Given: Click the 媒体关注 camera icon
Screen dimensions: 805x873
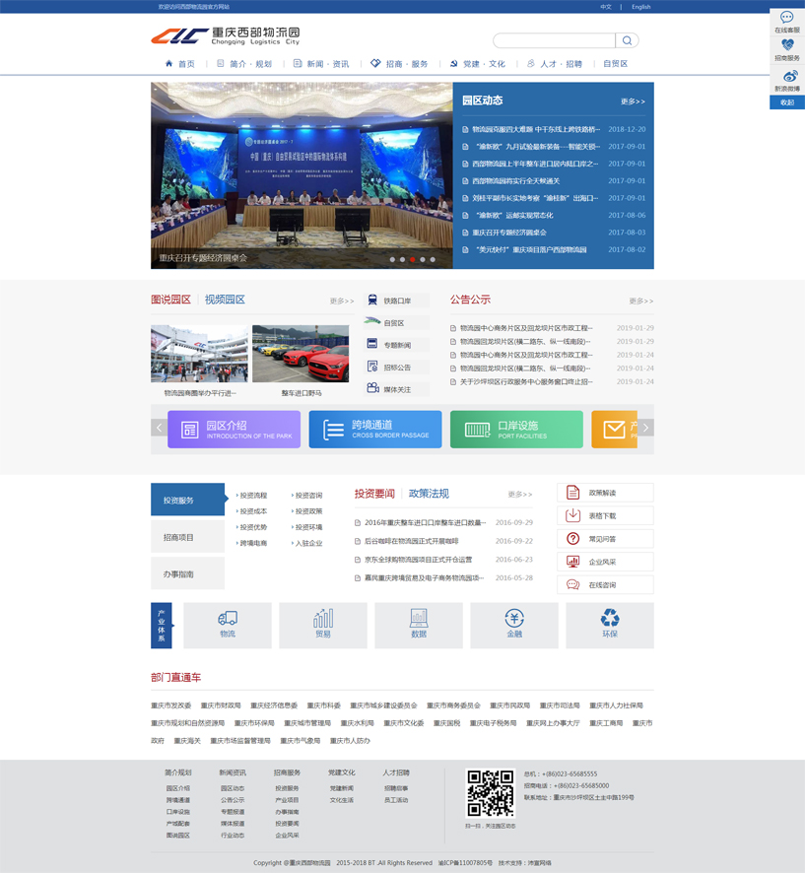Looking at the screenshot, I should tap(372, 389).
